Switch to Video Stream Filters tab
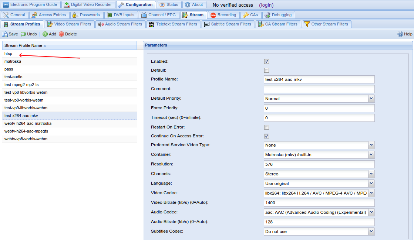Viewport: 414px width, 240px height. click(69, 24)
